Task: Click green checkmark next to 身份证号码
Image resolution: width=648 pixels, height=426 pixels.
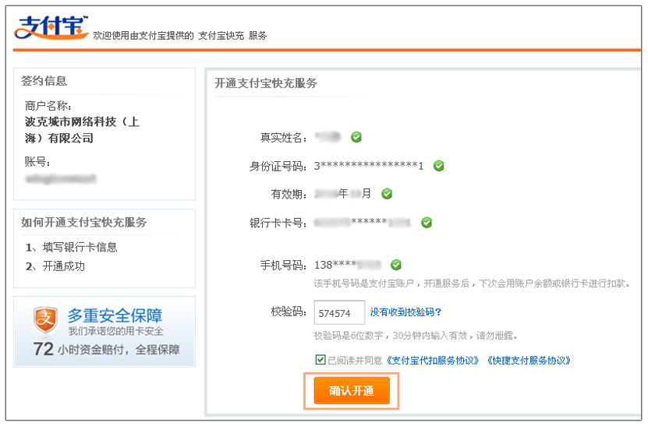Action: 438,166
